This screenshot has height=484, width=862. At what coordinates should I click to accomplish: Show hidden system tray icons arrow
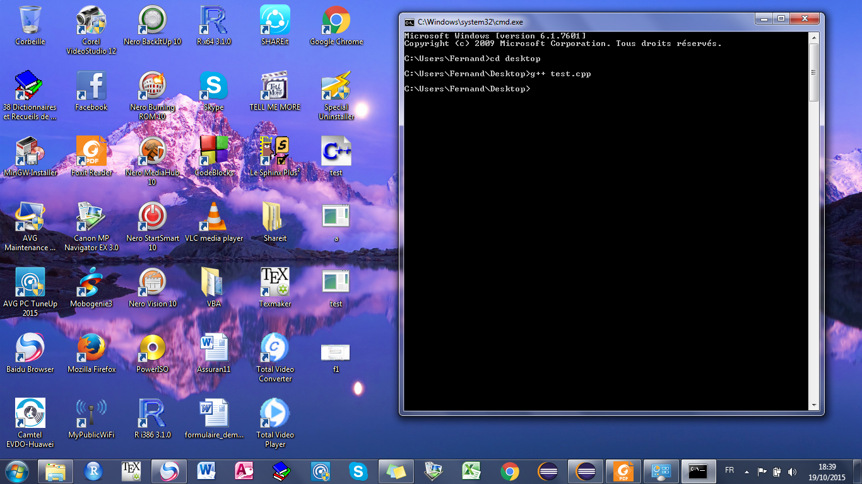[747, 471]
